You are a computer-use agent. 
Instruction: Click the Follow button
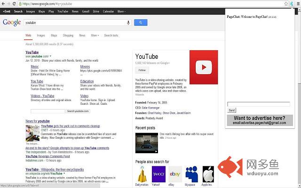142,70
